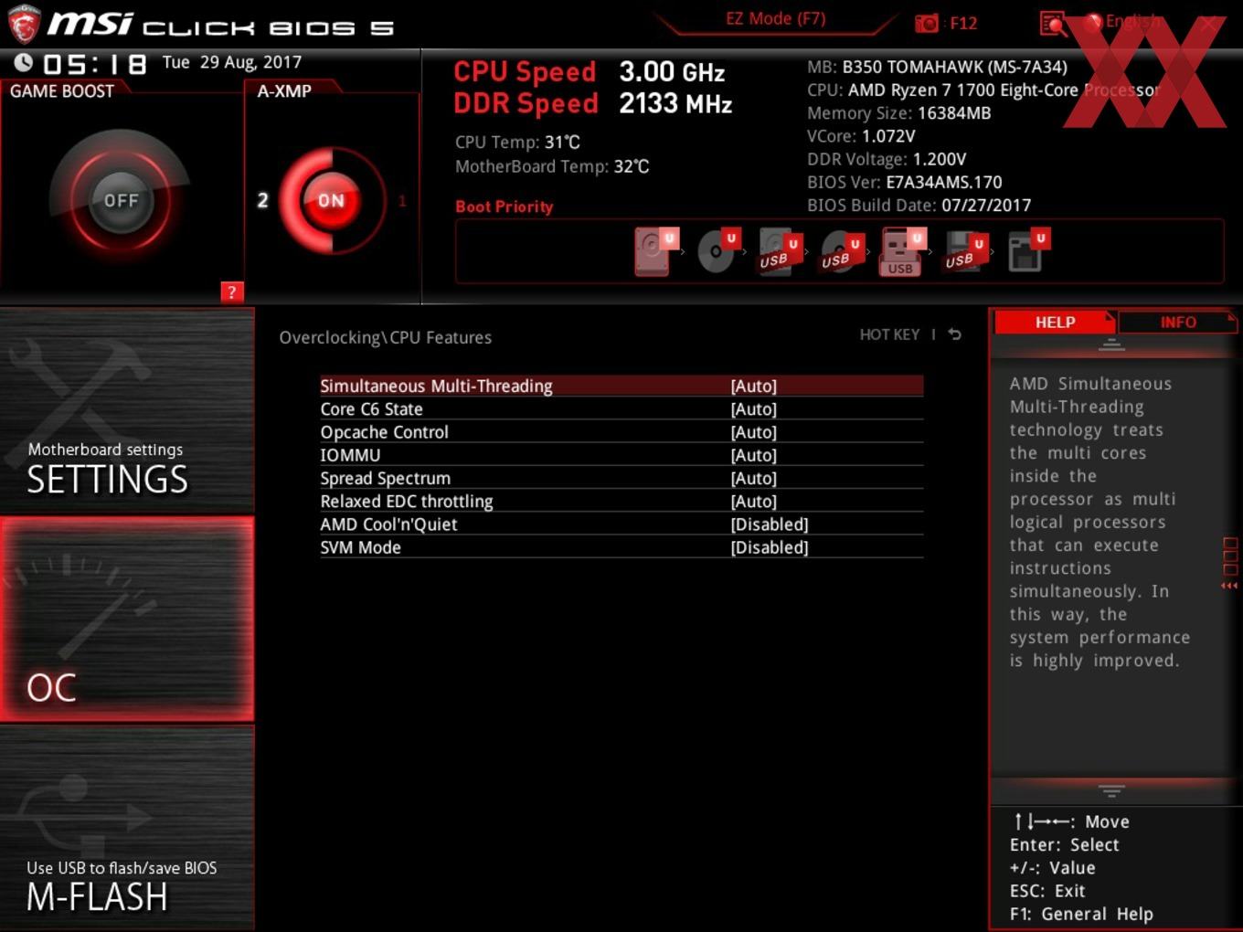Select the USB CD/DVD boot icon
The height and width of the screenshot is (932, 1243).
[841, 251]
